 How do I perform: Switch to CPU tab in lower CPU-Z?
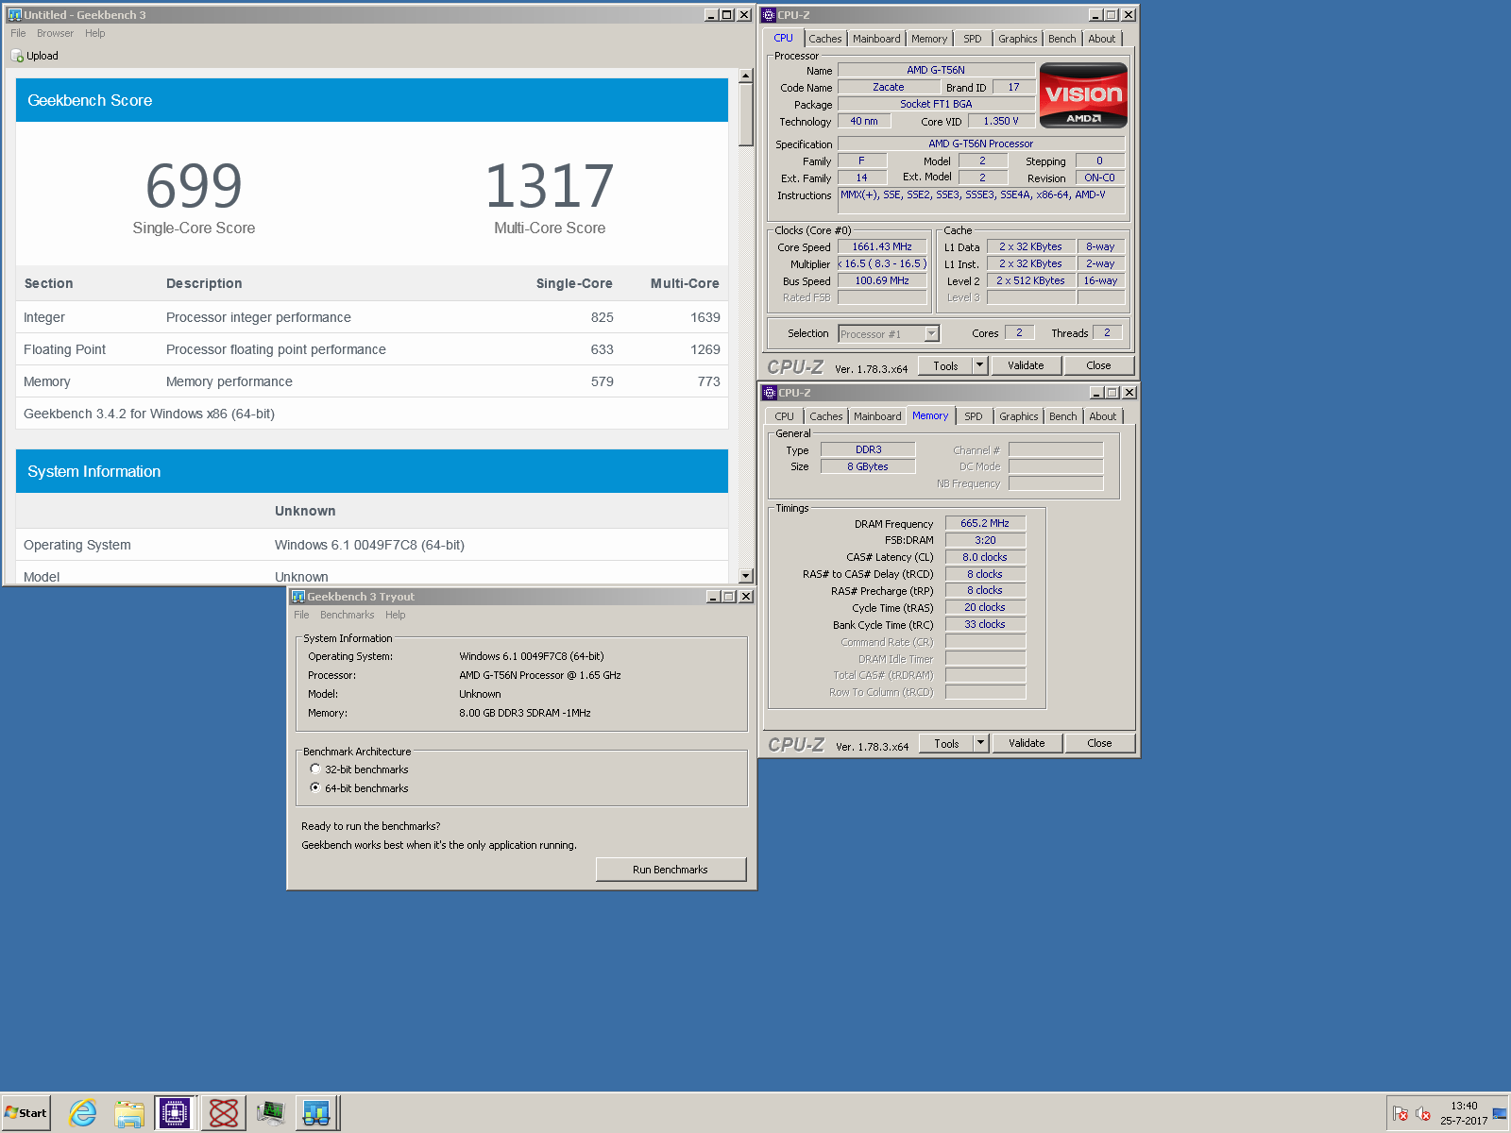point(785,416)
